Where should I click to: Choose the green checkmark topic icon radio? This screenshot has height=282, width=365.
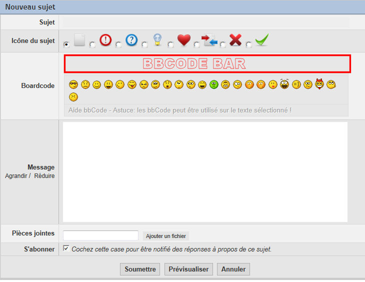point(249,44)
